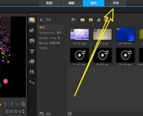Screen dimensions: 143x116
Task: Toggle the show audio files filter
Action: point(99,20)
